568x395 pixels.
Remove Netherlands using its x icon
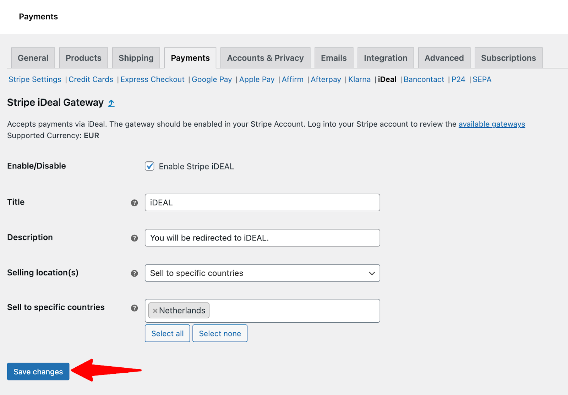click(x=155, y=311)
